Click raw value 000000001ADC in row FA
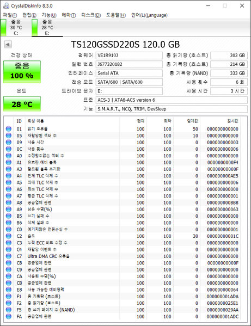 [x=223, y=317]
